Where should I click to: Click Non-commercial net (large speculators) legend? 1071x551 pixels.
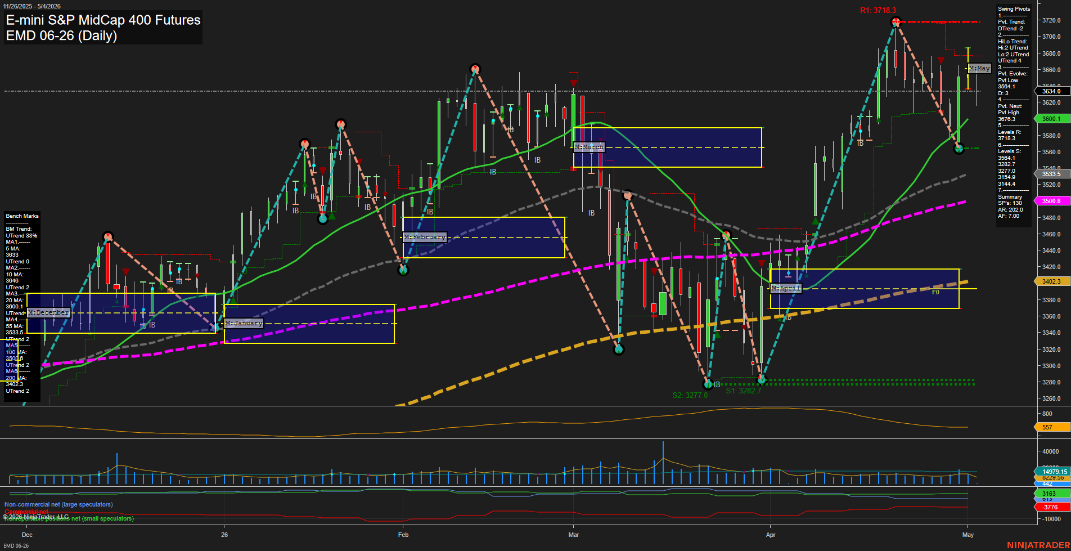pos(58,504)
